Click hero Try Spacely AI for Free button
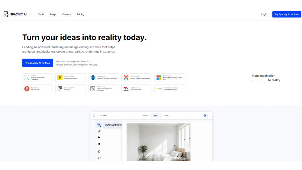302x170 pixels. tap(37, 63)
